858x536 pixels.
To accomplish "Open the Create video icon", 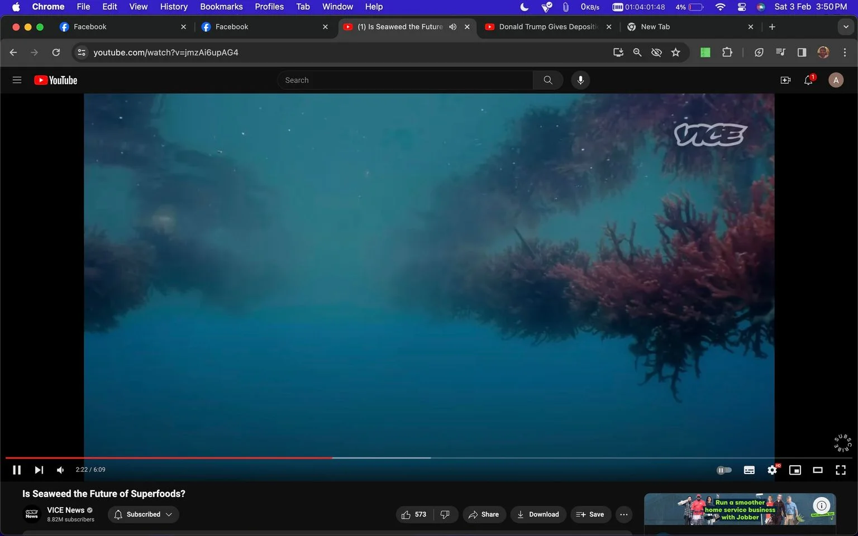I will pos(785,80).
